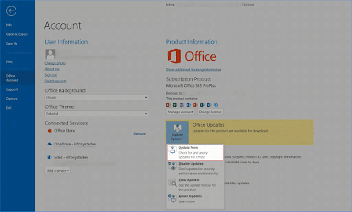
Task: Open the Update Options dropdown button
Action: [x=177, y=133]
